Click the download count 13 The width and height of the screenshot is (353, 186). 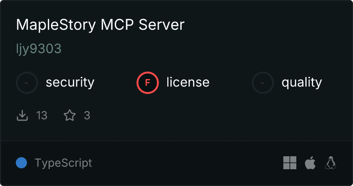coord(42,115)
